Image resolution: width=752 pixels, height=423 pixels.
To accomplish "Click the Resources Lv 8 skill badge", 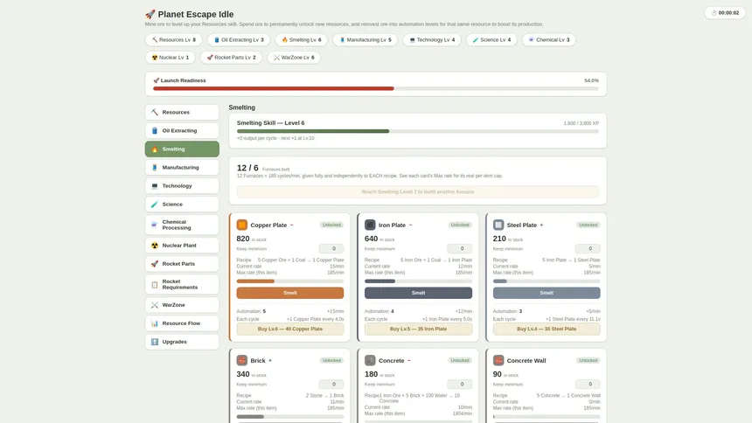I will point(174,40).
